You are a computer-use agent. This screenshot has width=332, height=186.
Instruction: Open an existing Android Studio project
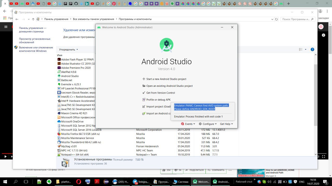point(169,86)
